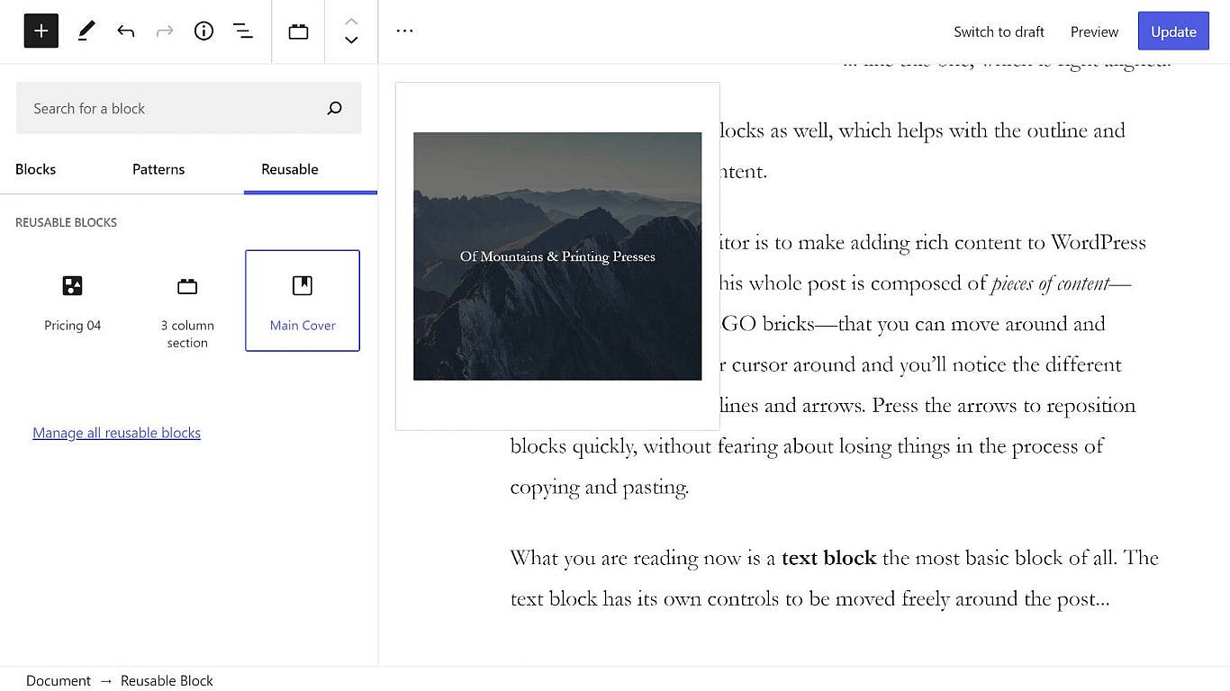Screen dimensions: 1230x691
Task: Open the block inserter
Action: click(41, 31)
